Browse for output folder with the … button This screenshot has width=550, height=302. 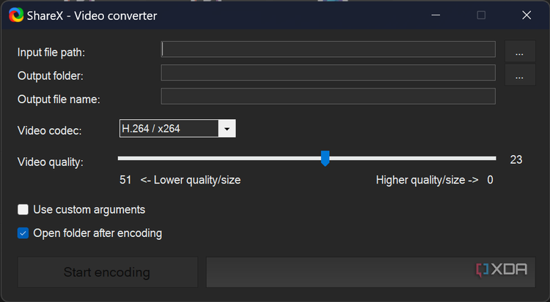[520, 75]
